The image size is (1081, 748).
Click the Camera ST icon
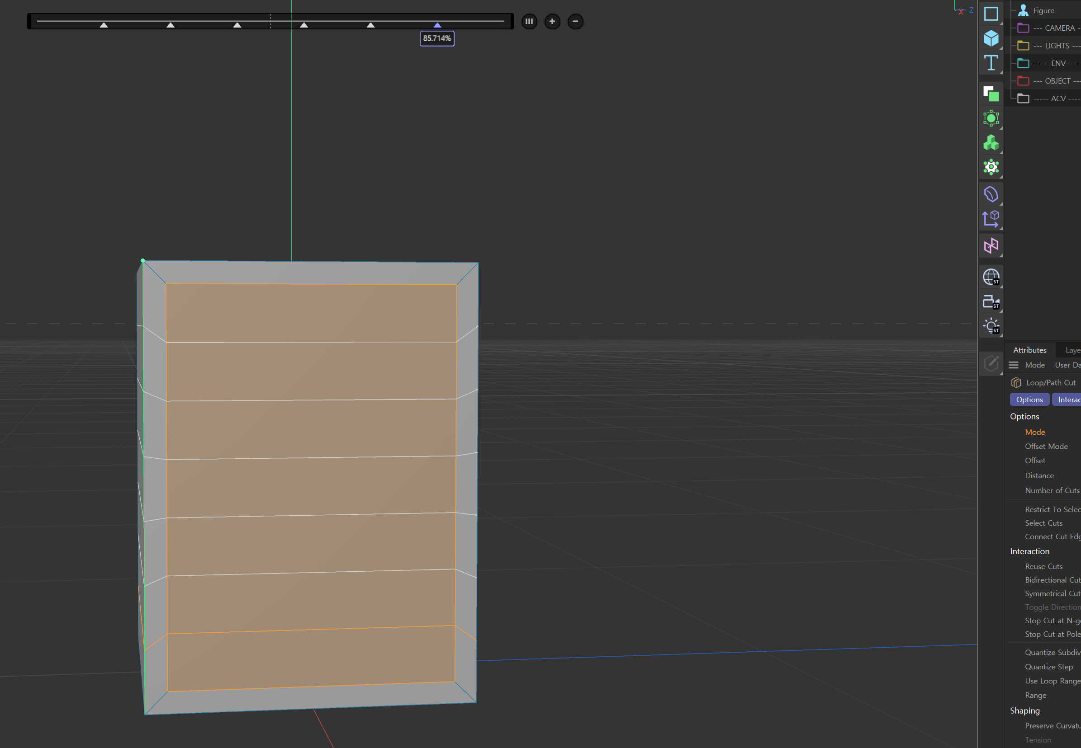point(991,302)
